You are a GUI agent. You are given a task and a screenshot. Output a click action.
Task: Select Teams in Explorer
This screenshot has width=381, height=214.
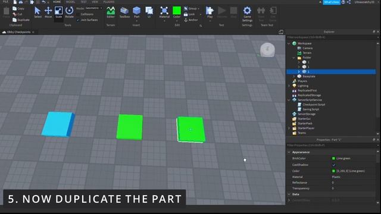point(302,133)
